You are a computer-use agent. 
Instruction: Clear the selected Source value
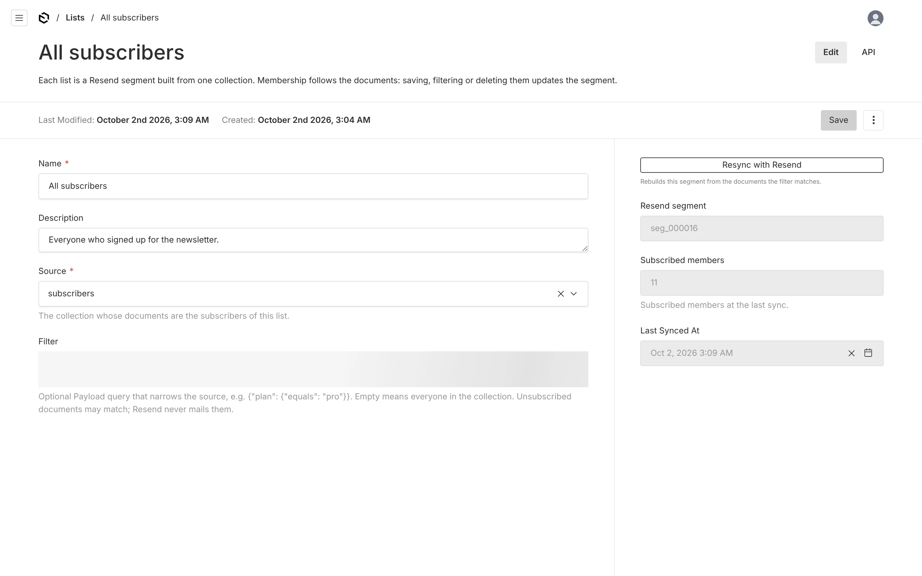pyautogui.click(x=561, y=294)
